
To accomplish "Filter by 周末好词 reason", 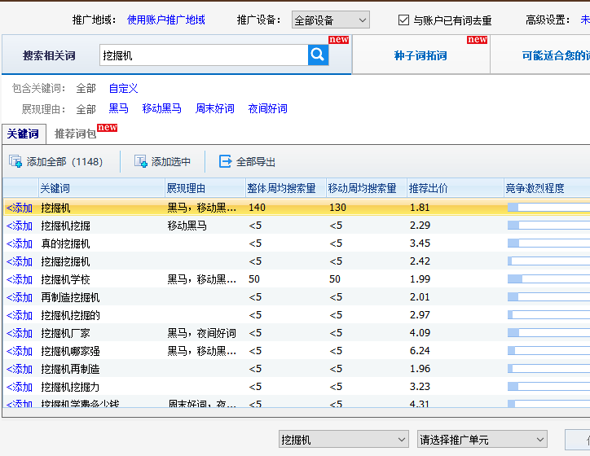I will coord(214,108).
